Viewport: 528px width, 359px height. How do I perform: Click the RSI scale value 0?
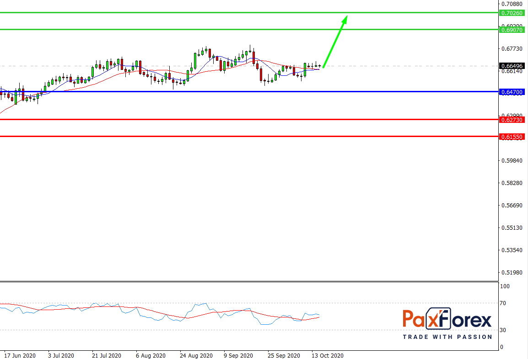502,347
